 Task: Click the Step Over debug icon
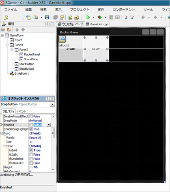click(x=132, y=18)
